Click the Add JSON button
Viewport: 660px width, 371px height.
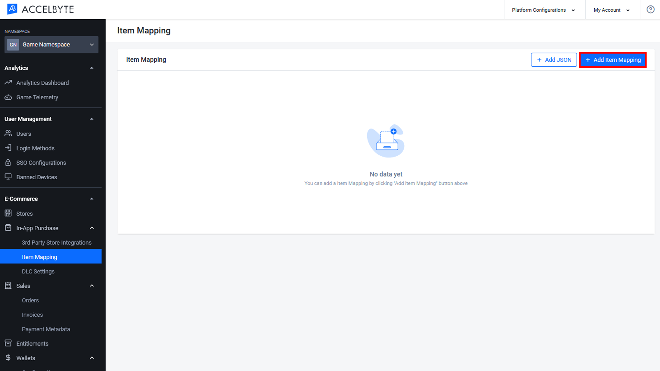point(554,60)
